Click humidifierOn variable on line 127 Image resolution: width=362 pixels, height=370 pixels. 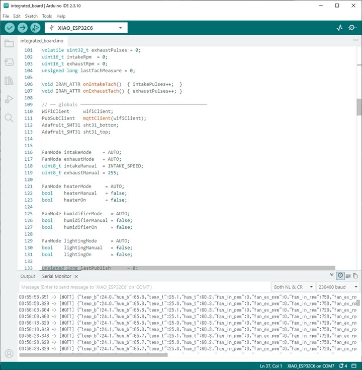(80, 227)
